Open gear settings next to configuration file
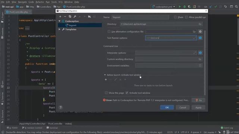The width and height of the screenshot is (239, 134). click(x=200, y=32)
